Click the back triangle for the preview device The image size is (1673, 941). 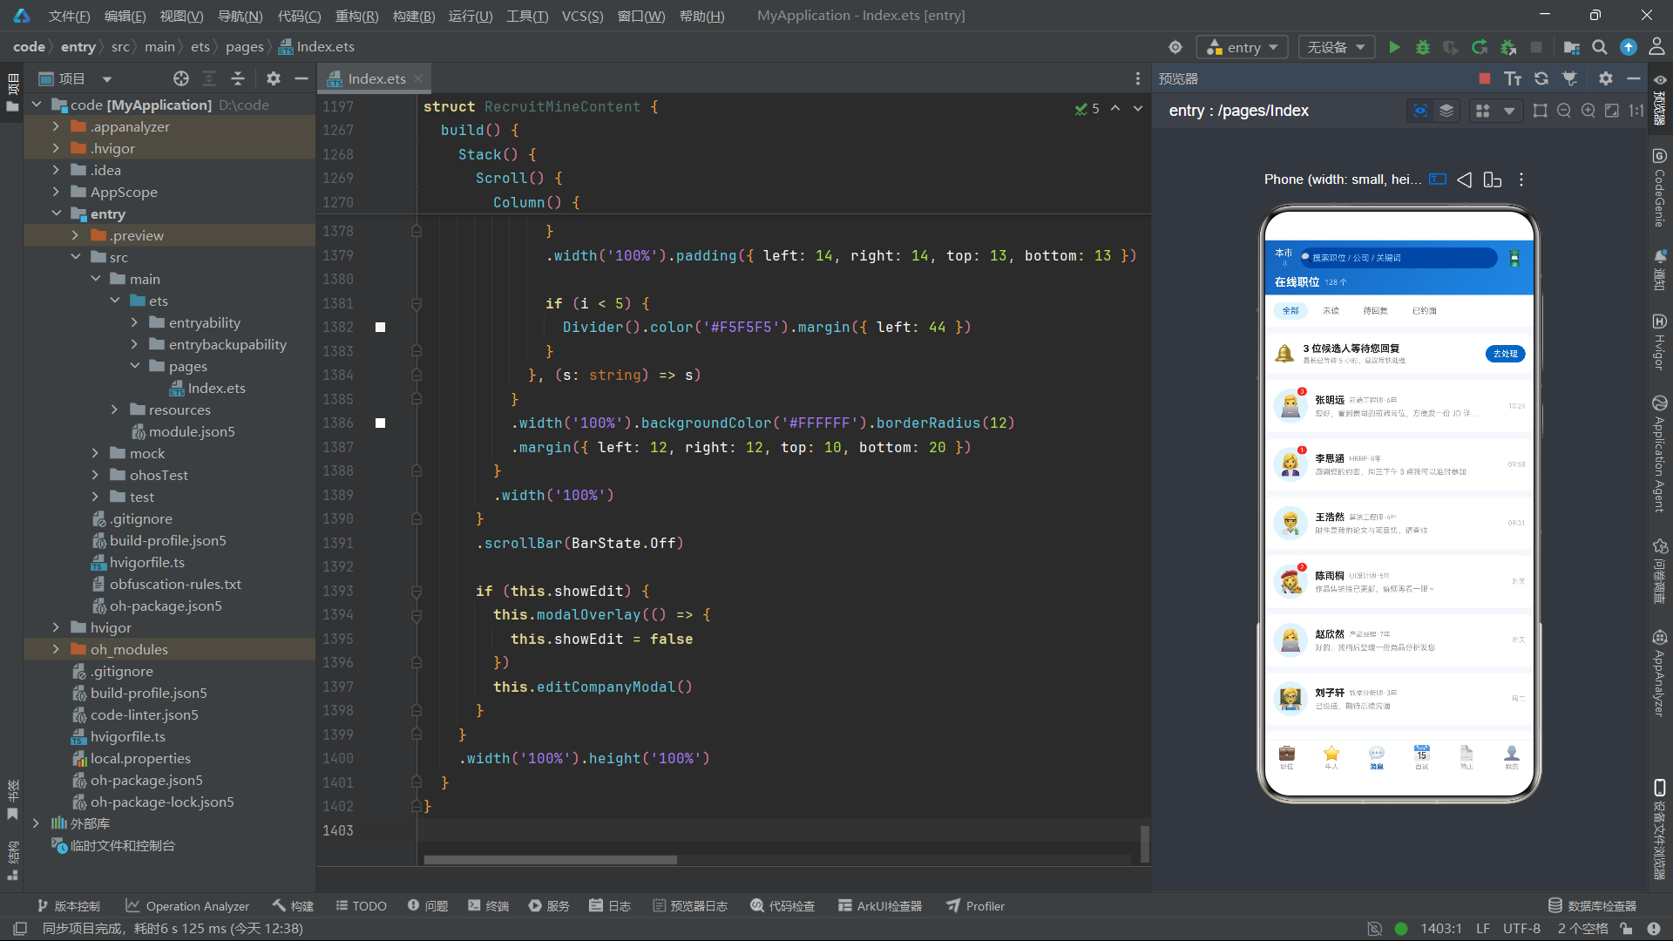(x=1465, y=179)
